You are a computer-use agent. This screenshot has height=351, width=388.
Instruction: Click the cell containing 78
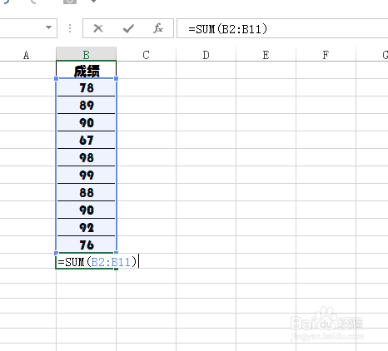(86, 87)
